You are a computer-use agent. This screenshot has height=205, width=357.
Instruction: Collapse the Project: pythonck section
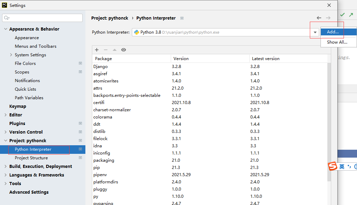(x=6, y=140)
